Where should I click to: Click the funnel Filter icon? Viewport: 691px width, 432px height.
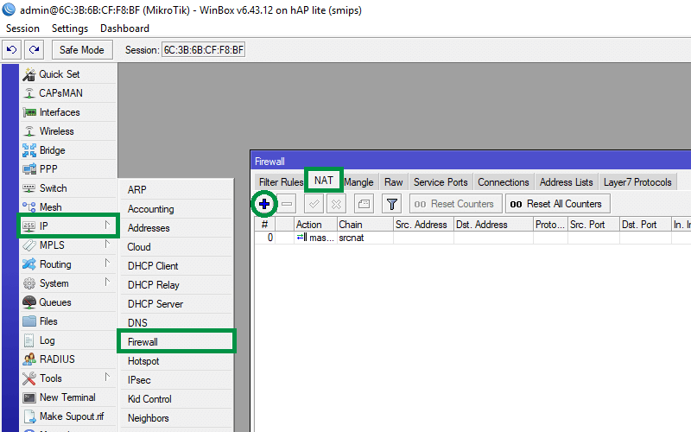point(392,204)
